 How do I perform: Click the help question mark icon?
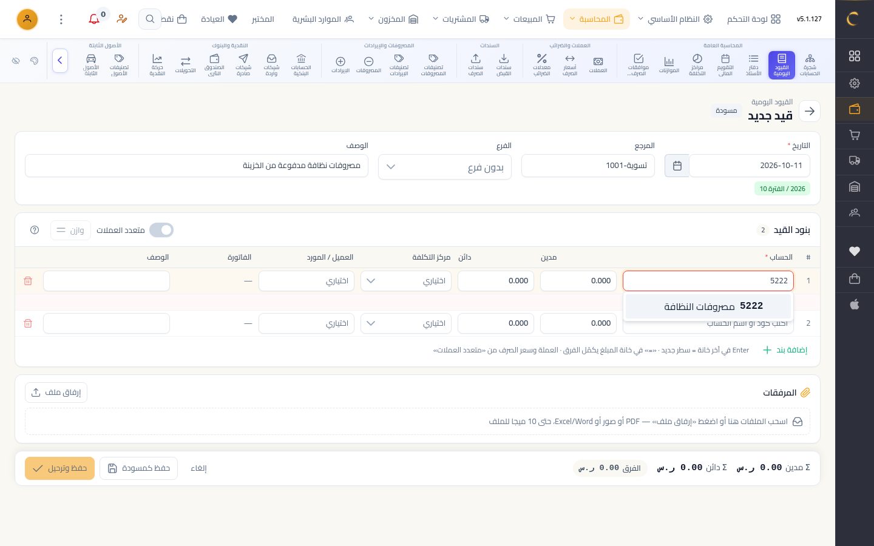point(35,230)
